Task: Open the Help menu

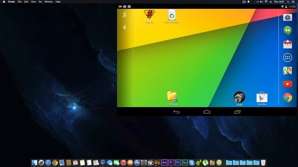Action: click(x=58, y=2)
